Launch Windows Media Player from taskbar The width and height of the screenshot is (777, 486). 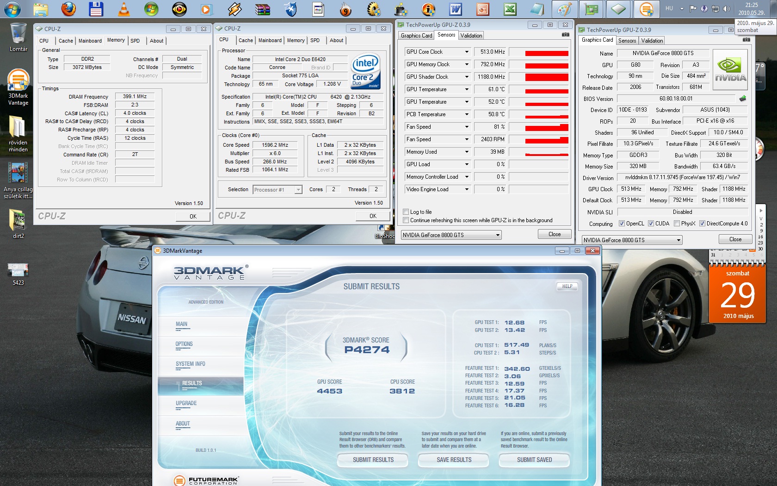[x=207, y=9]
